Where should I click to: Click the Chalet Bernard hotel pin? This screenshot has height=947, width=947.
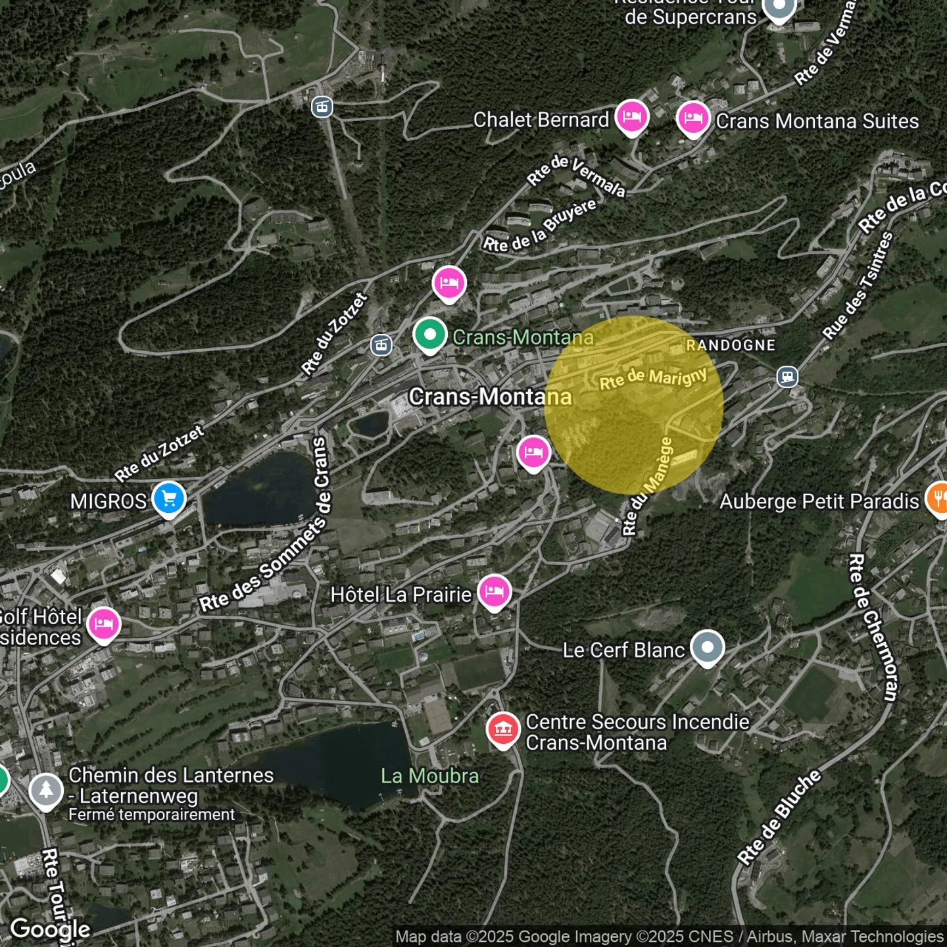tap(632, 117)
